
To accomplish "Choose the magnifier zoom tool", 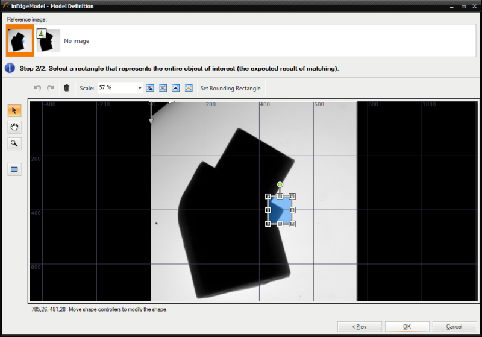I will pyautogui.click(x=14, y=143).
